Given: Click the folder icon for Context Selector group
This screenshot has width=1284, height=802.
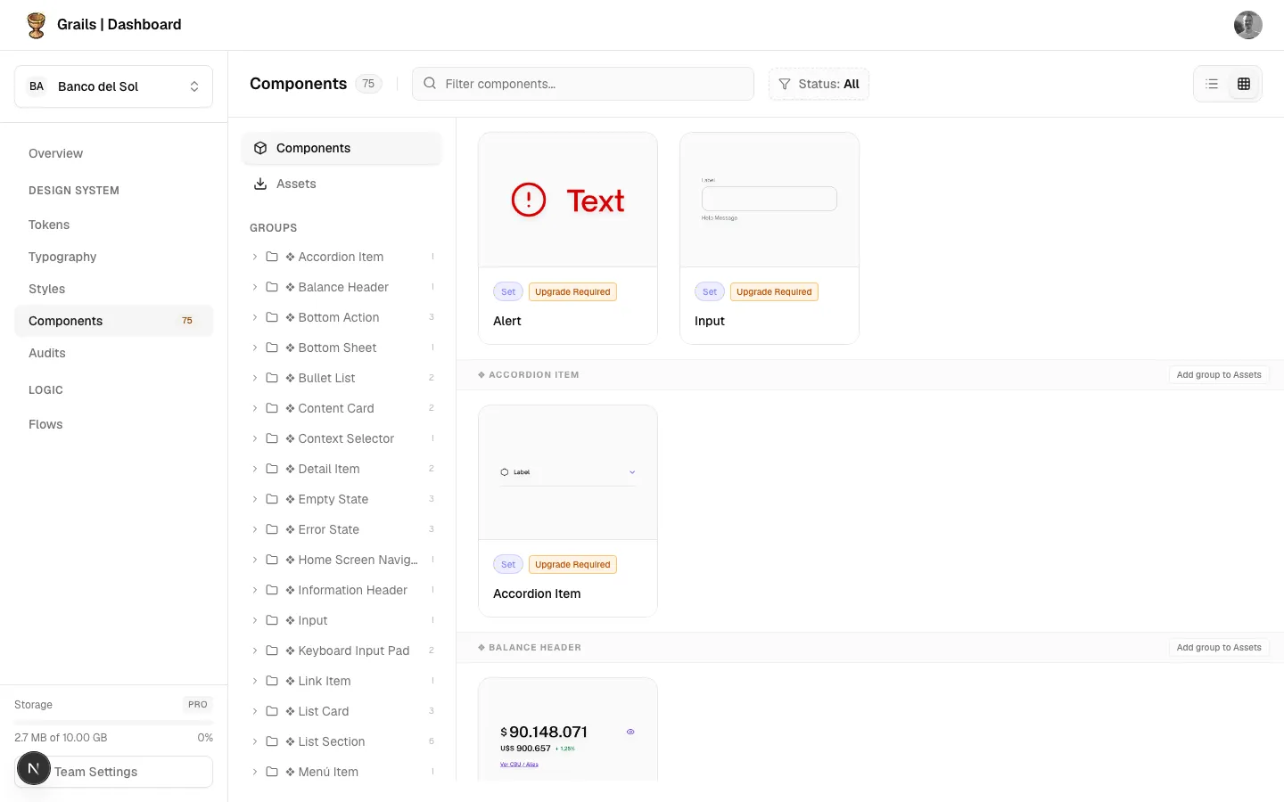Looking at the screenshot, I should [272, 438].
